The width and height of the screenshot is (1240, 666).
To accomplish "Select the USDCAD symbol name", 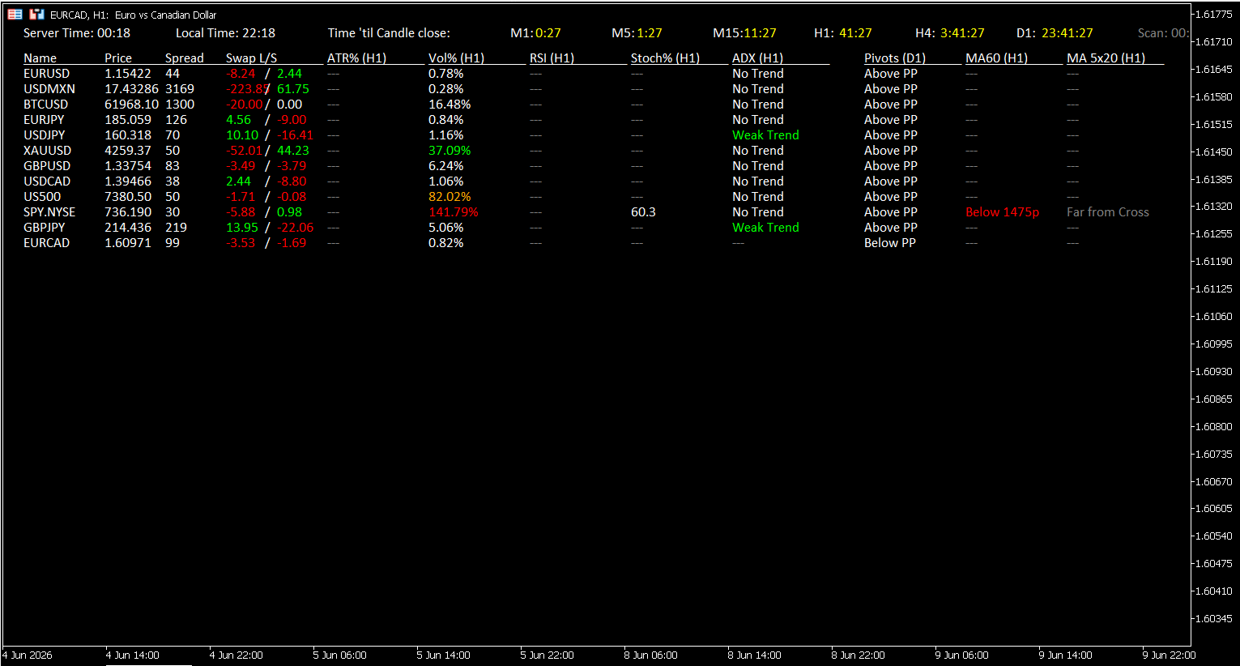I will click(47, 181).
